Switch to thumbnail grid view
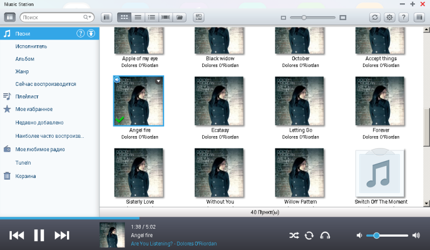 (124, 17)
